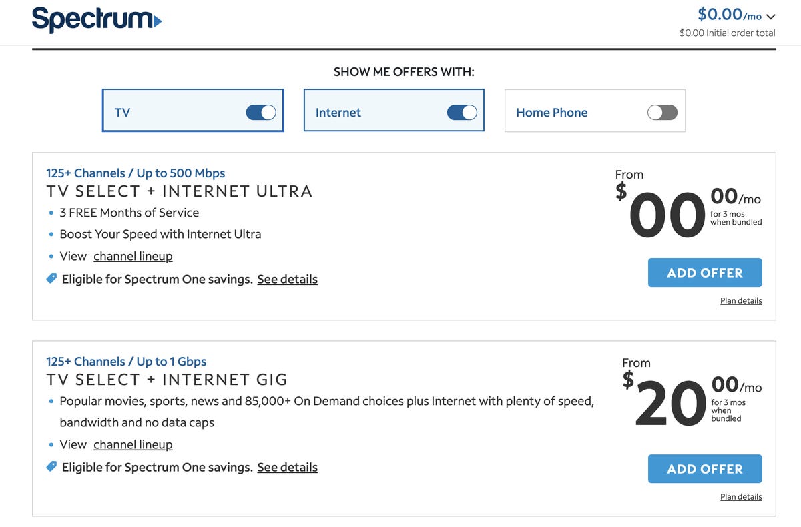The image size is (801, 527).
Task: Turn off the Internet toggle
Action: [462, 112]
